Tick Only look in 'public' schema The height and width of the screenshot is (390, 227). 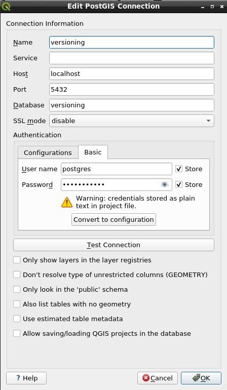point(17,289)
